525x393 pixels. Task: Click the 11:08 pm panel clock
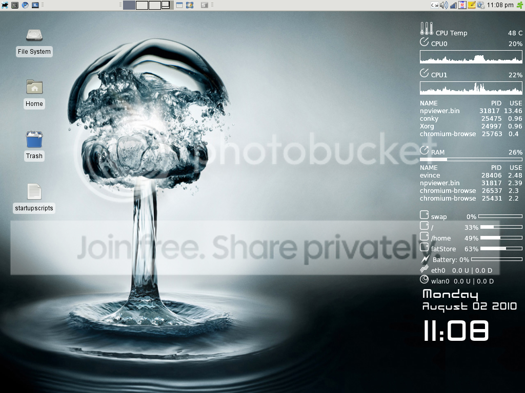(500, 5)
